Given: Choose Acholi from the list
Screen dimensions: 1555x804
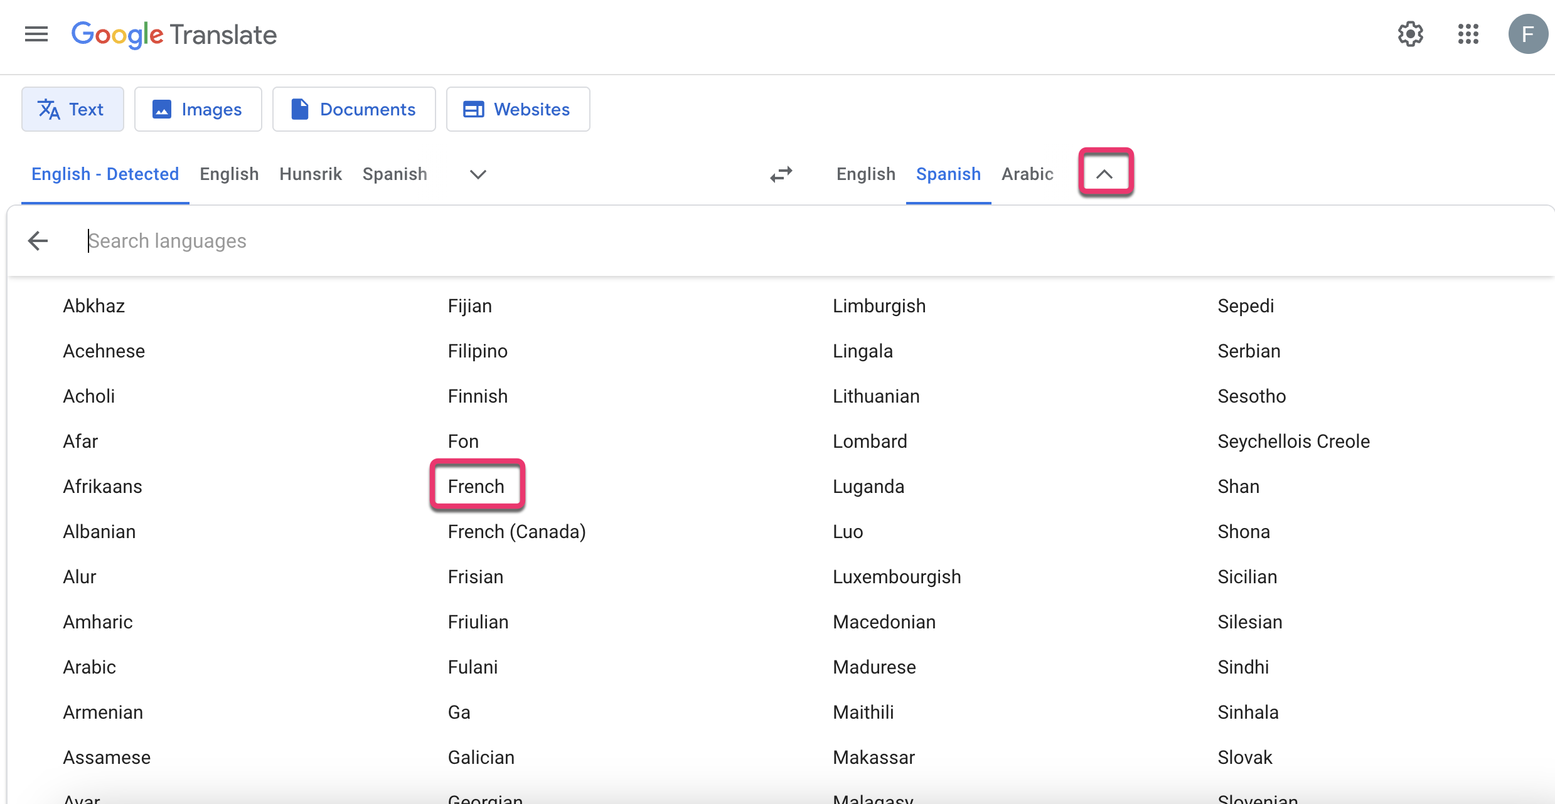Looking at the screenshot, I should coord(89,396).
